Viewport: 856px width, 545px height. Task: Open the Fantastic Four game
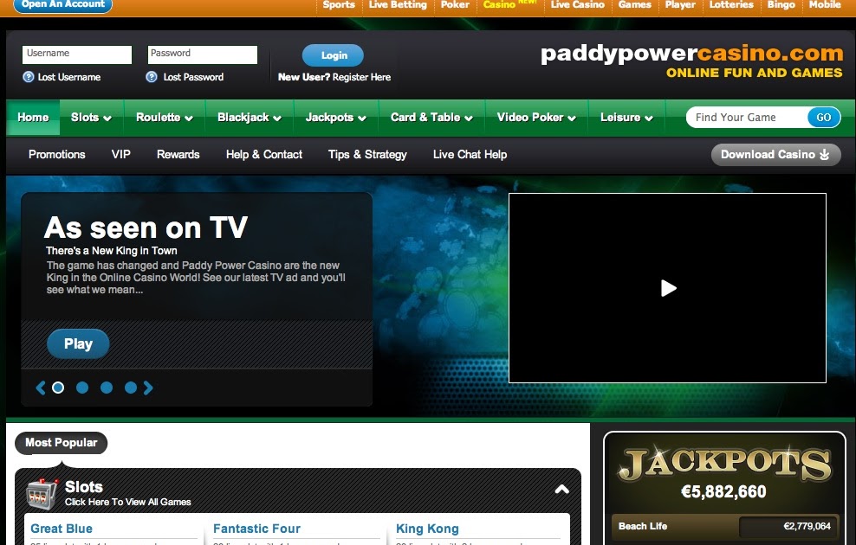coord(256,529)
